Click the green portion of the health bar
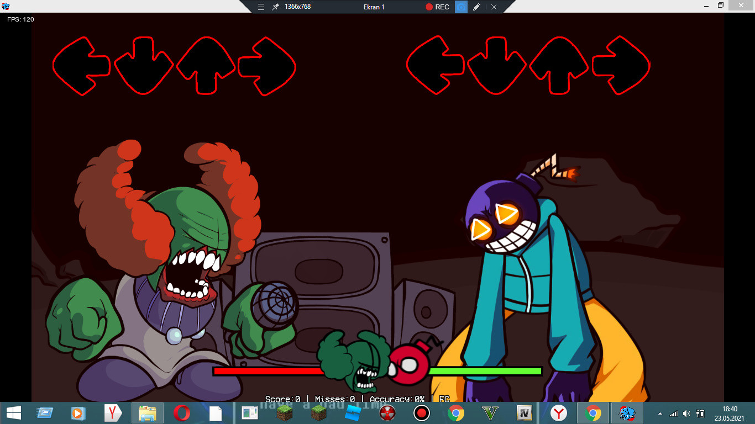The image size is (755, 424). pyautogui.click(x=484, y=372)
